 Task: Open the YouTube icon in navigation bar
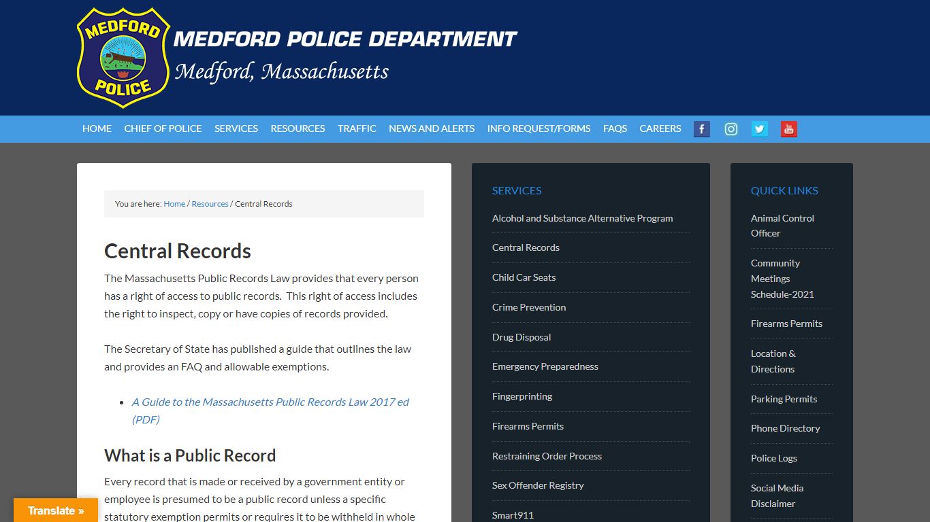[789, 129]
